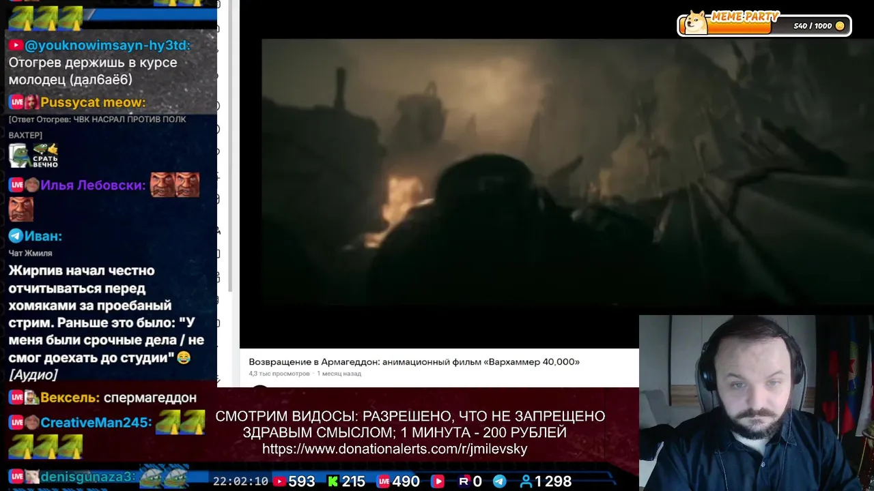Click the LIVE badge beside denisgunaza3
The height and width of the screenshot is (491, 874).
tap(16, 477)
